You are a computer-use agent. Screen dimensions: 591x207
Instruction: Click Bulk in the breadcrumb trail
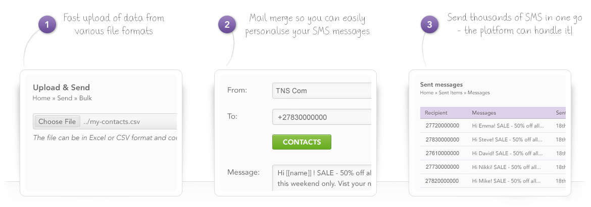(x=85, y=98)
